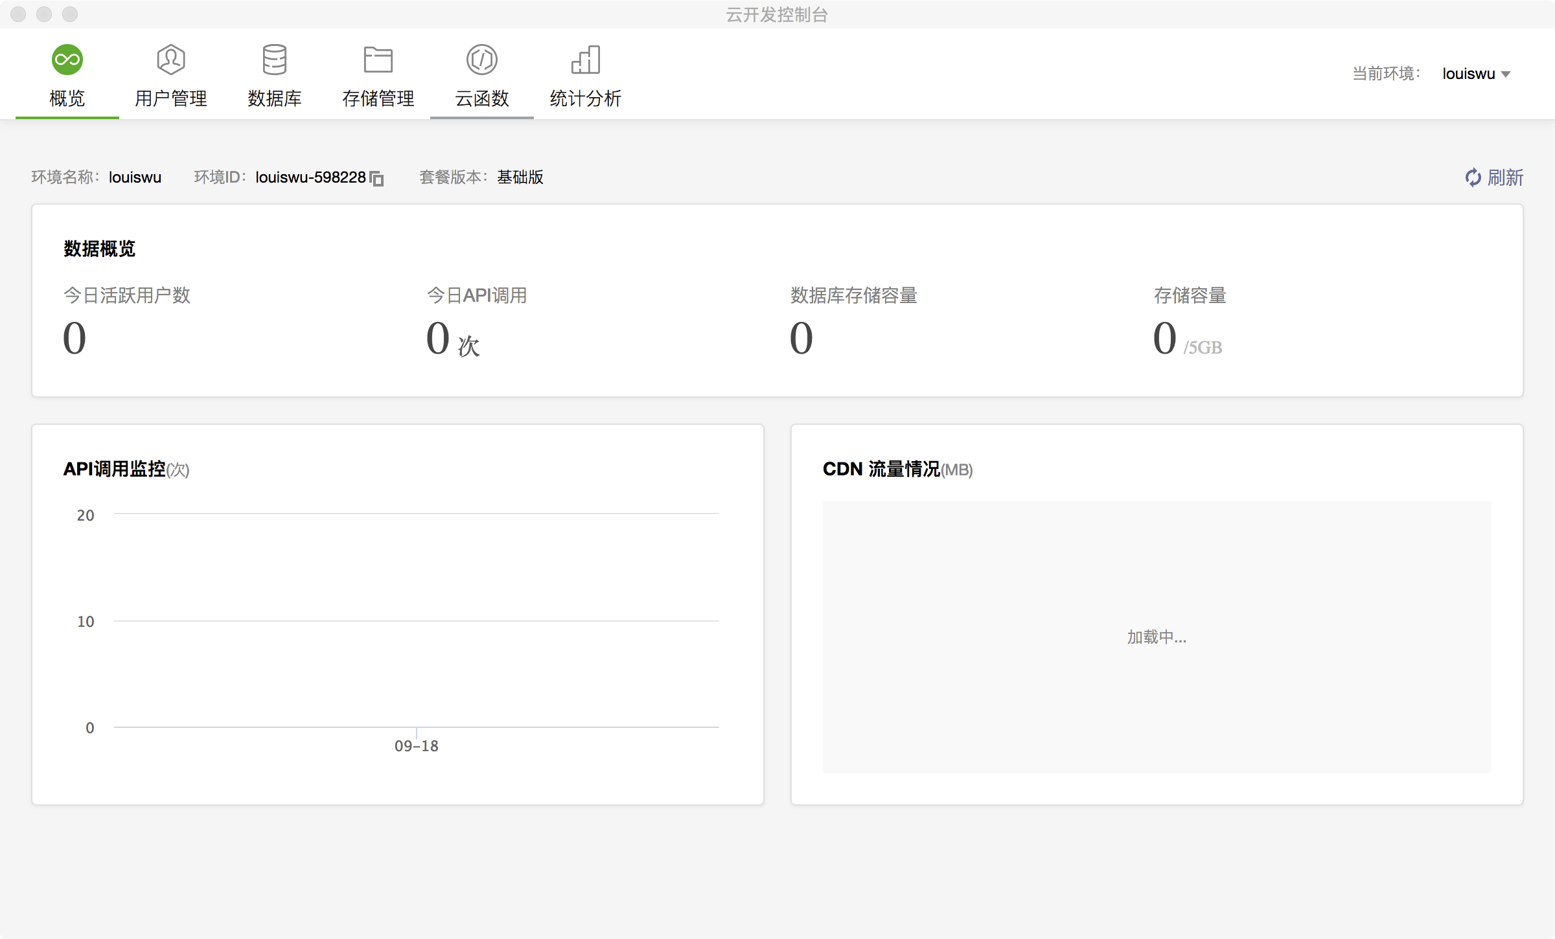
Task: Select the 统计分析 tab label
Action: click(x=586, y=98)
